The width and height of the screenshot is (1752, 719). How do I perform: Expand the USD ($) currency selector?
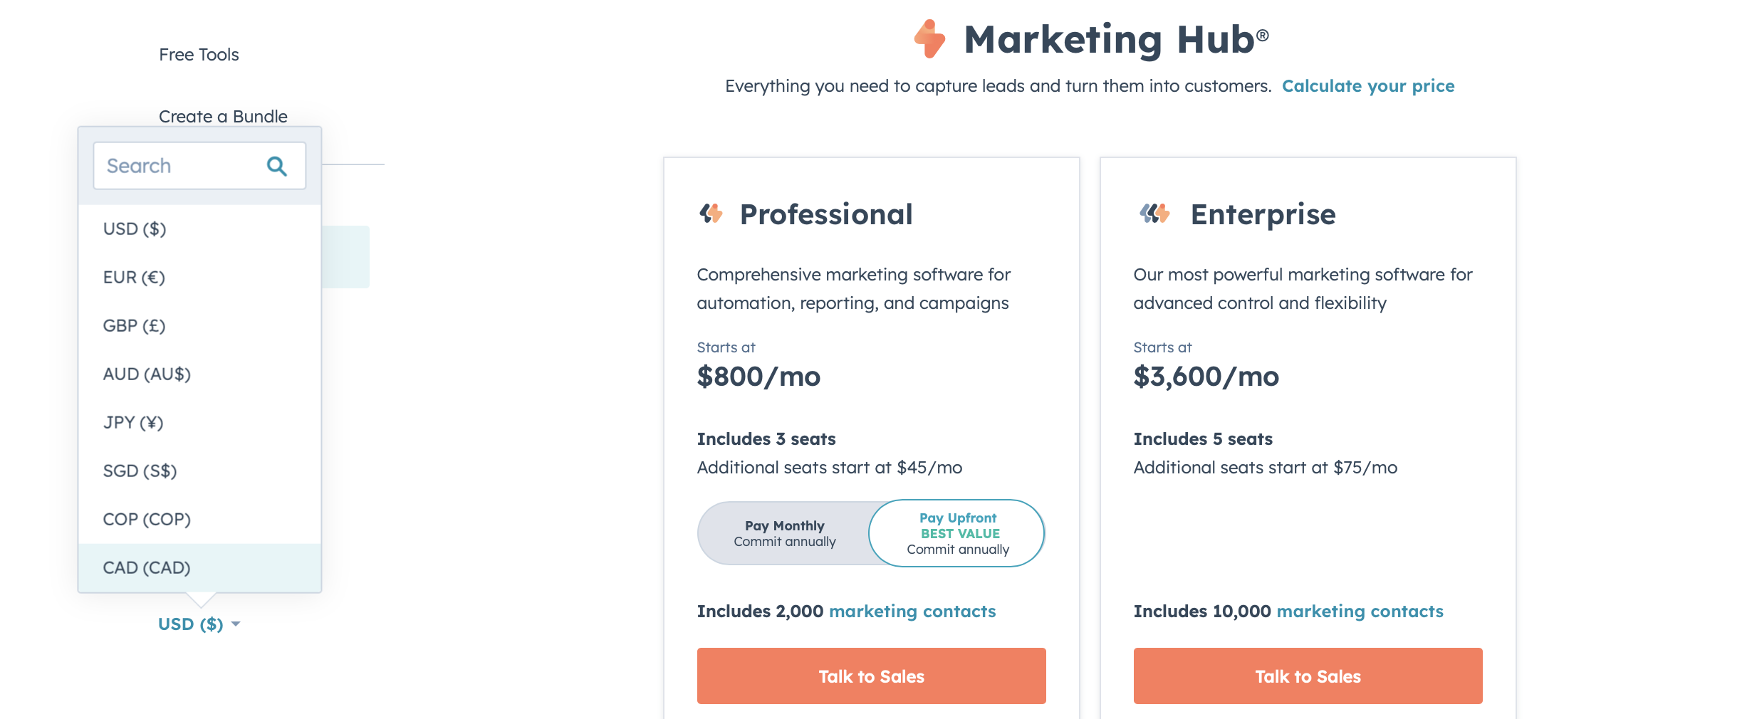191,624
